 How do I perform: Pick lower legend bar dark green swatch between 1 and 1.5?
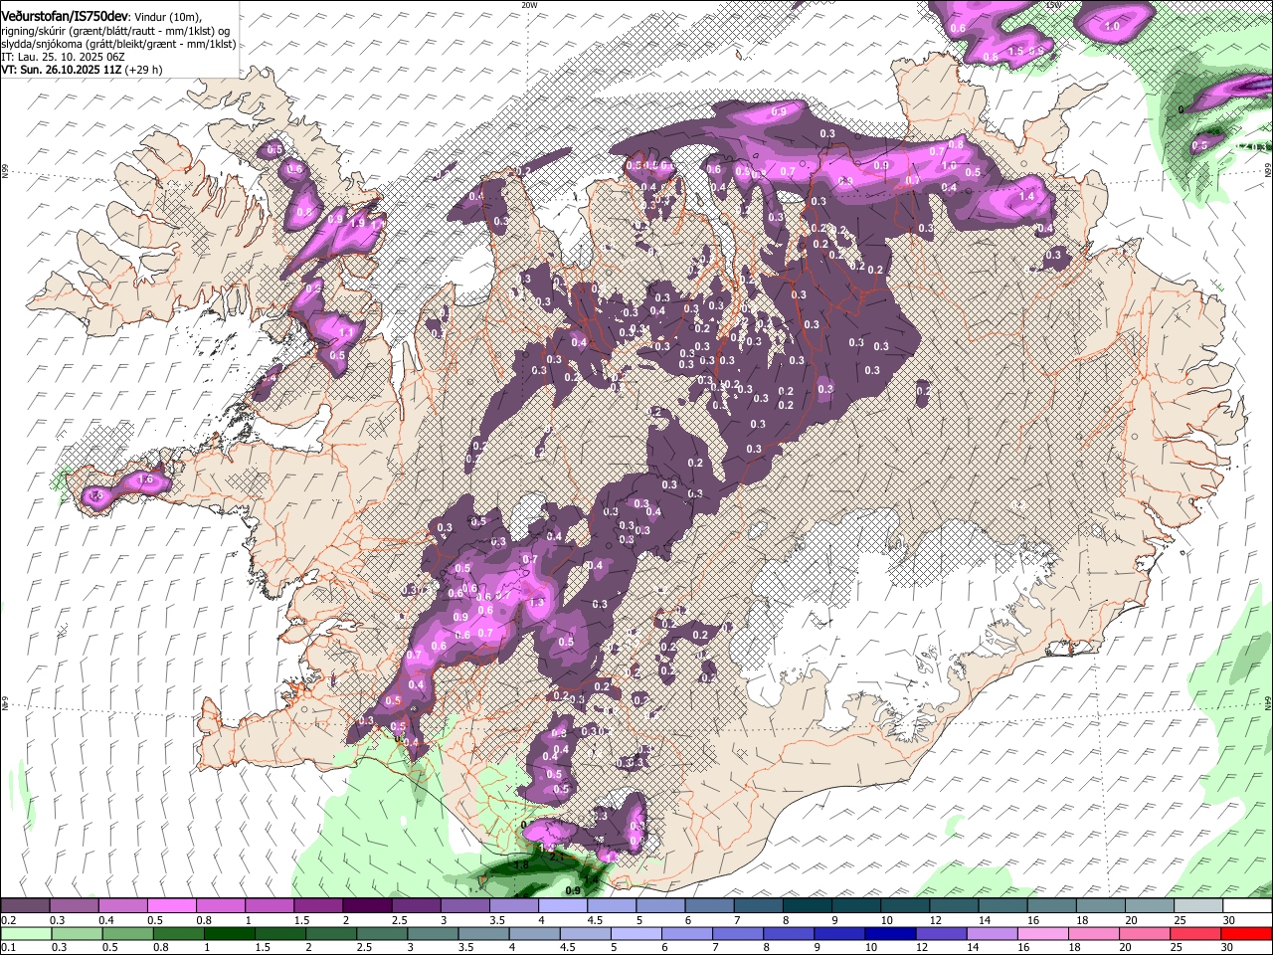pos(228,933)
